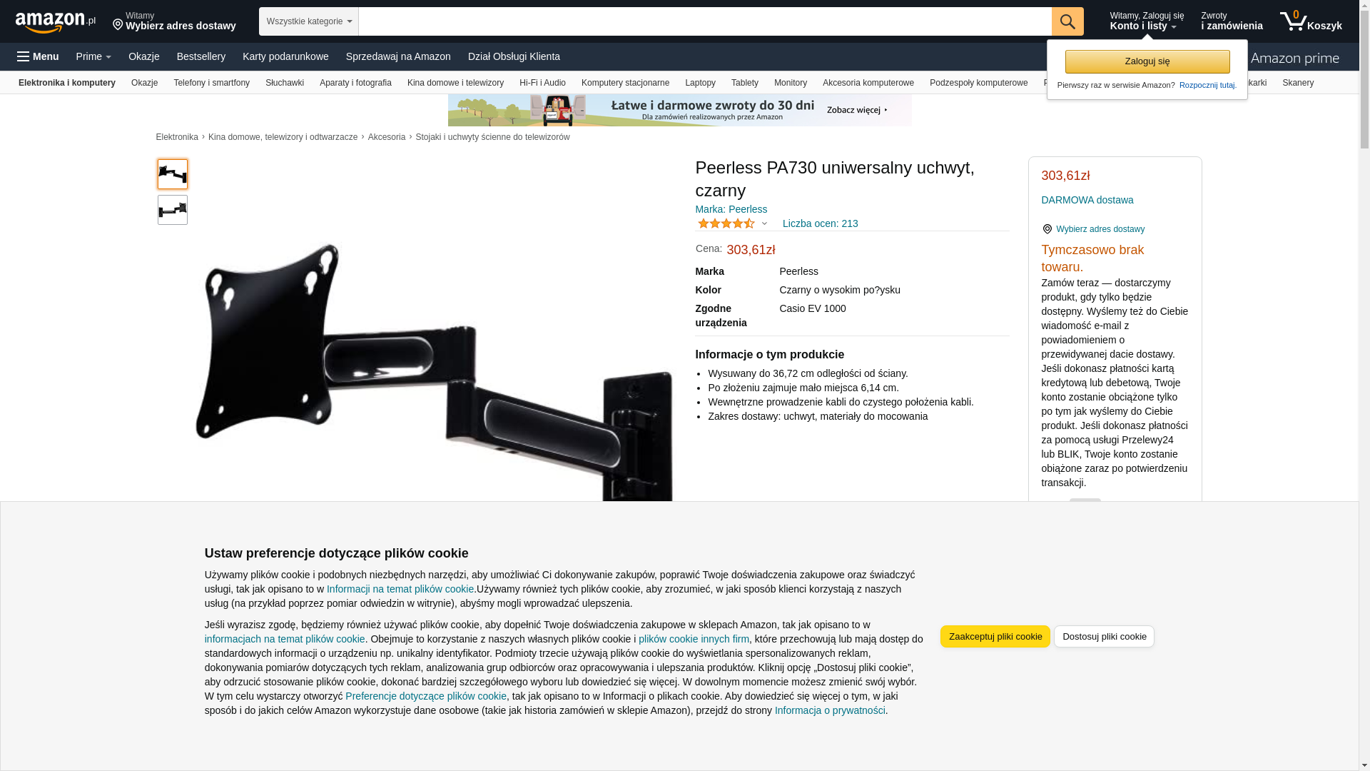Click Dostosuj pliki cookie button
The height and width of the screenshot is (771, 1370).
[x=1104, y=636]
